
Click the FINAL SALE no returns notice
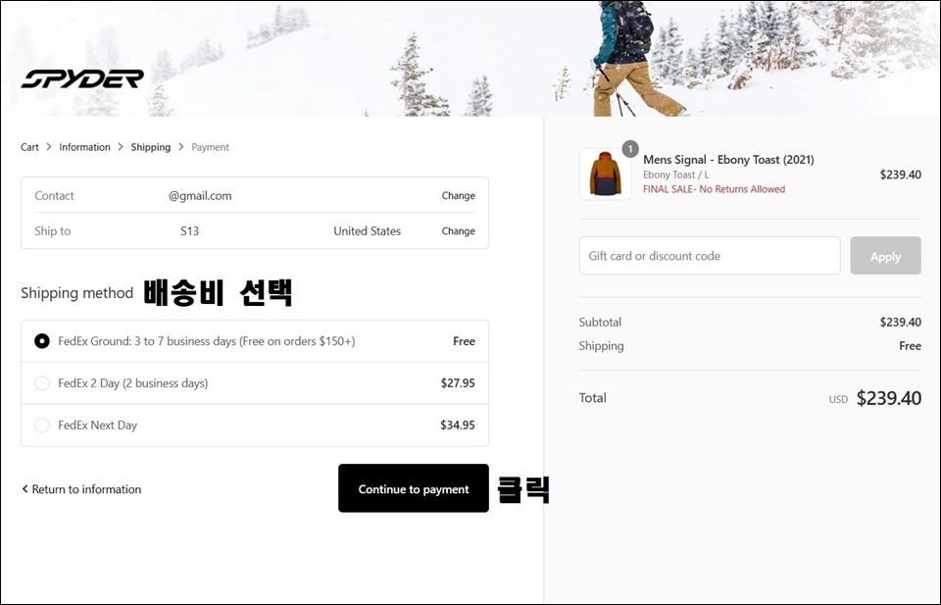coord(715,189)
